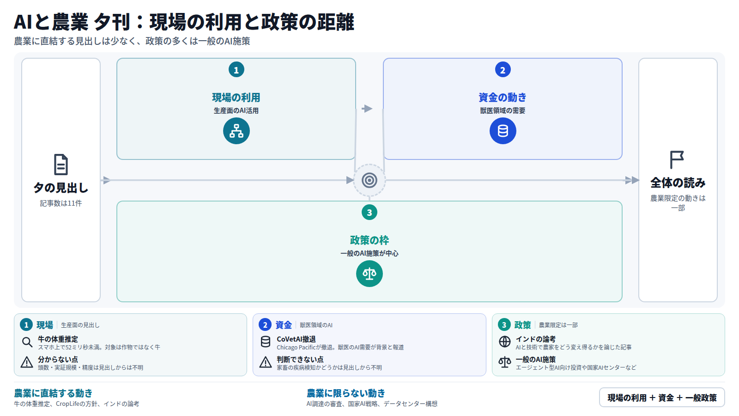Click the 判断できない点 item title

(x=300, y=360)
